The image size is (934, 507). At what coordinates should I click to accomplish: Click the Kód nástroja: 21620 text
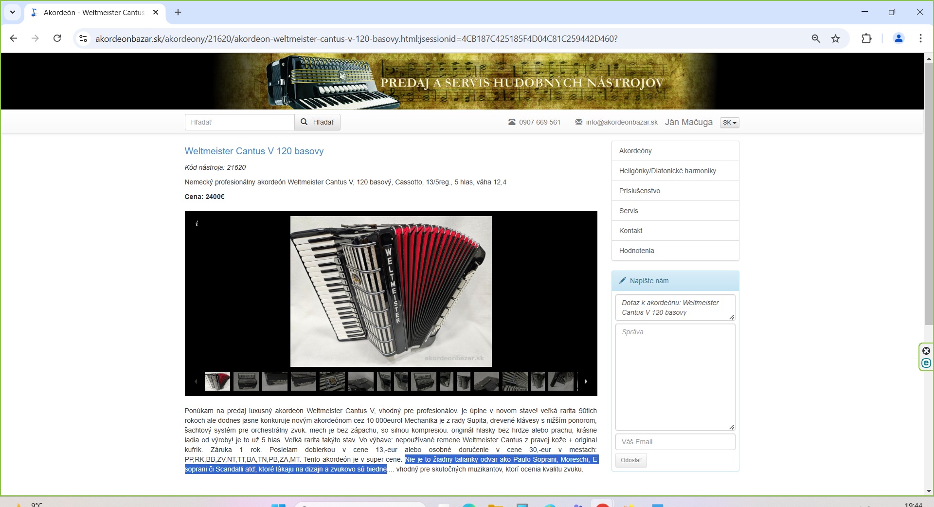pyautogui.click(x=215, y=167)
